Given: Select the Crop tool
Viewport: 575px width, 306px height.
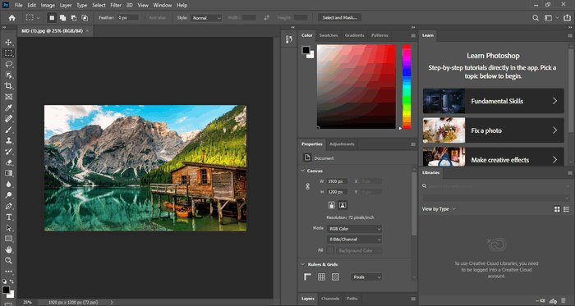Looking at the screenshot, I should (8, 85).
